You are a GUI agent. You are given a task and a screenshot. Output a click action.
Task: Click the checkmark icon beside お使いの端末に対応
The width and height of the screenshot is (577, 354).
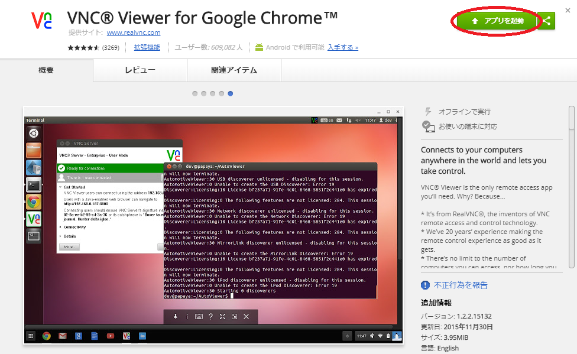(x=427, y=125)
